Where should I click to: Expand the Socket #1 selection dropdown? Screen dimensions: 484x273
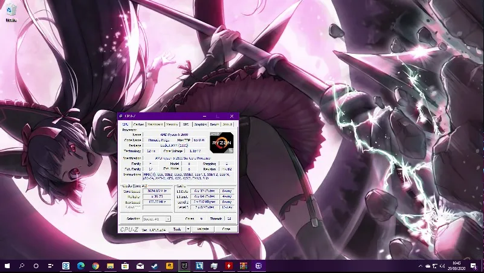point(168,219)
